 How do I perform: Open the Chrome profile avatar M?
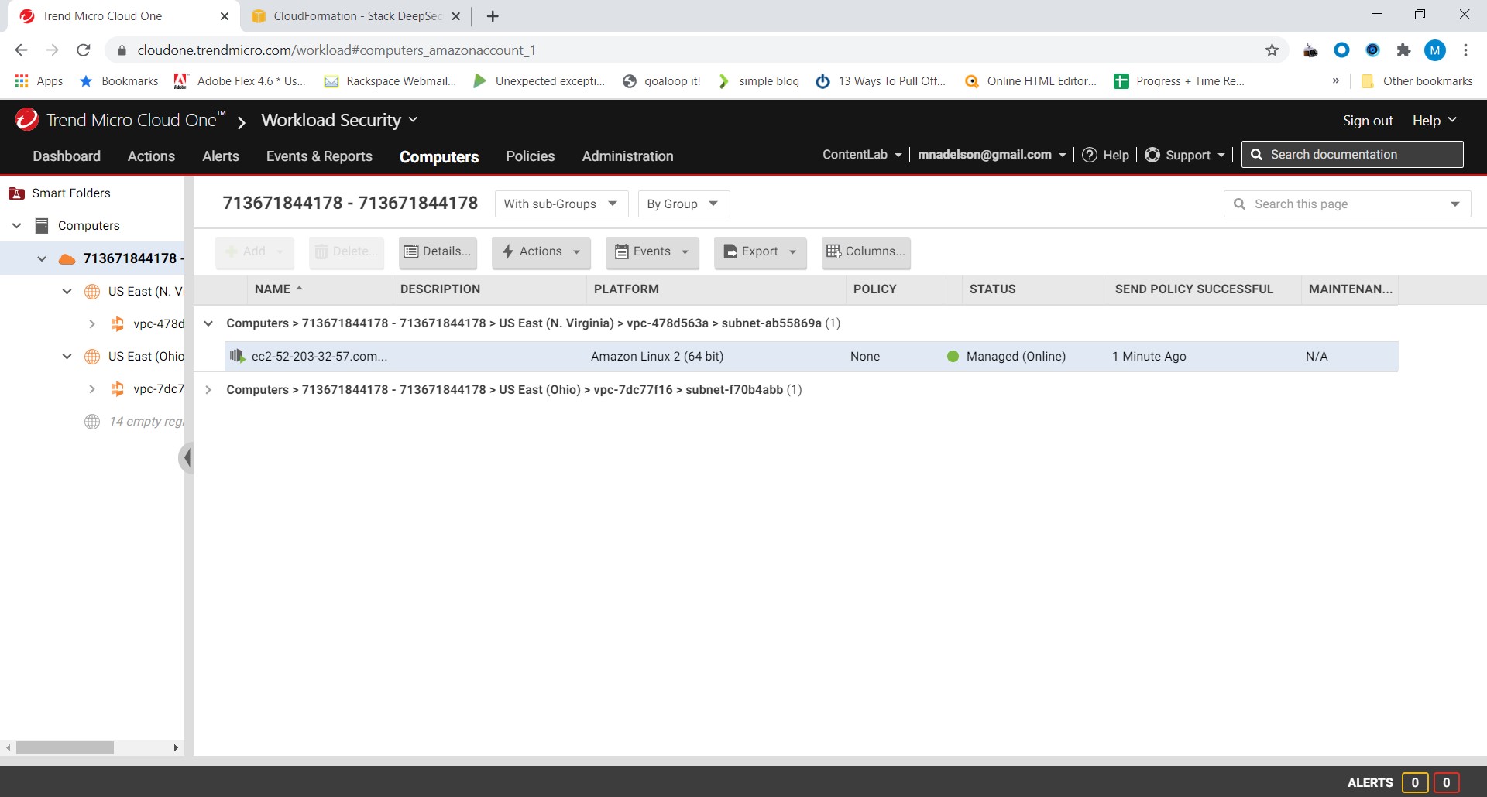point(1435,50)
